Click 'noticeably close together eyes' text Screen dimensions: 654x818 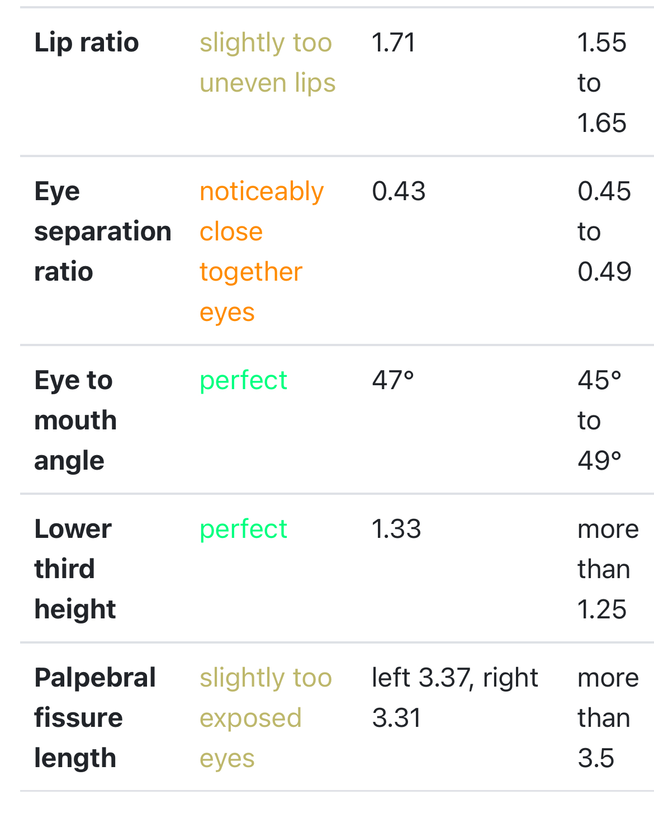tap(261, 252)
